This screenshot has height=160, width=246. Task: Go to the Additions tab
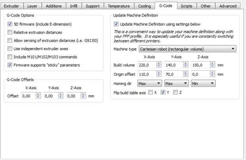54,6
